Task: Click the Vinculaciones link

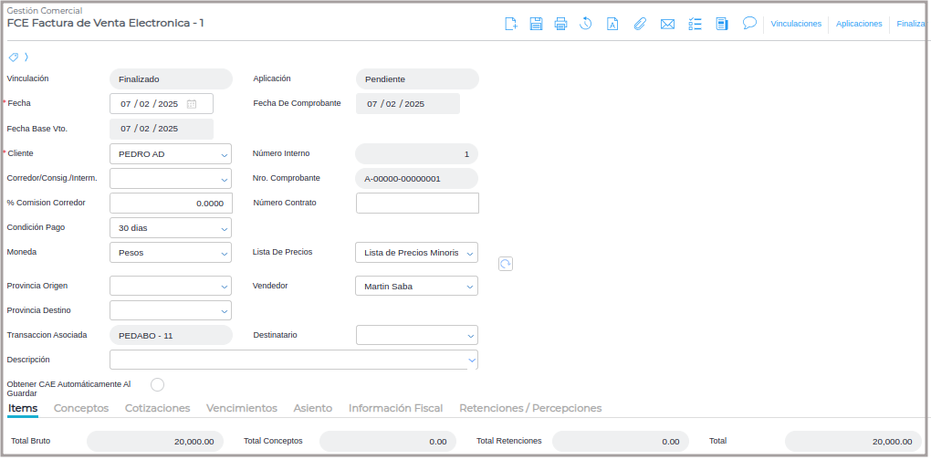Action: pyautogui.click(x=796, y=24)
